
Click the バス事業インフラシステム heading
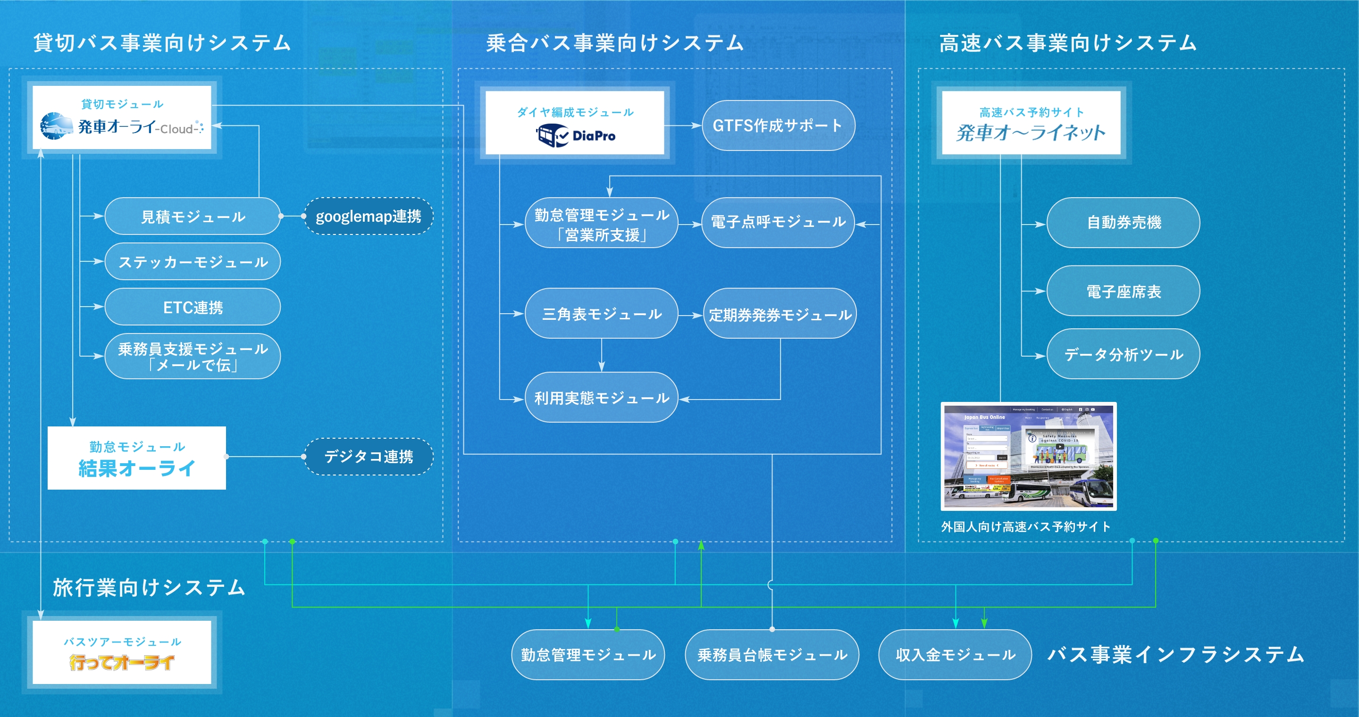coord(1175,655)
